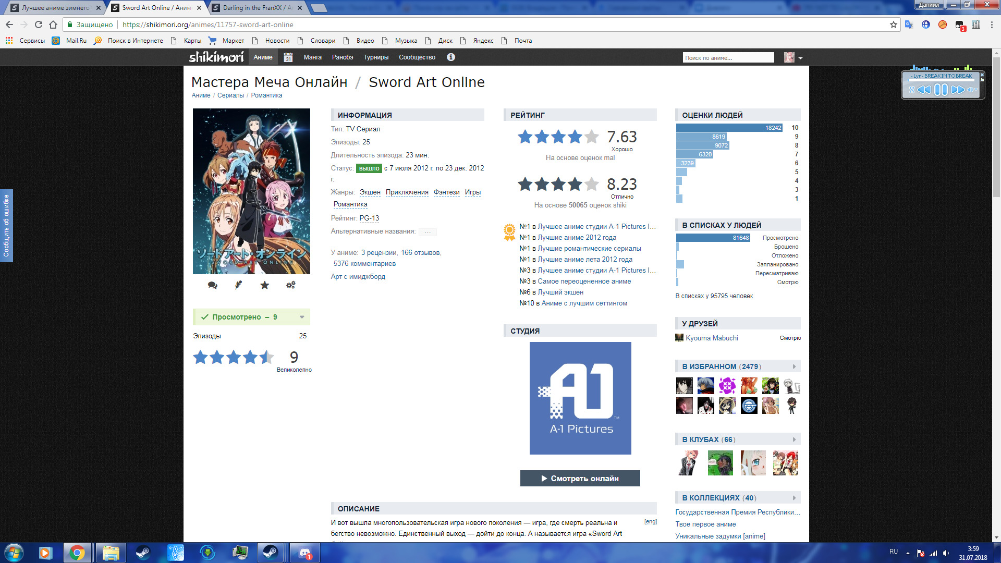This screenshot has width=1001, height=563.
Task: Click the feather write-review icon
Action: tap(238, 285)
